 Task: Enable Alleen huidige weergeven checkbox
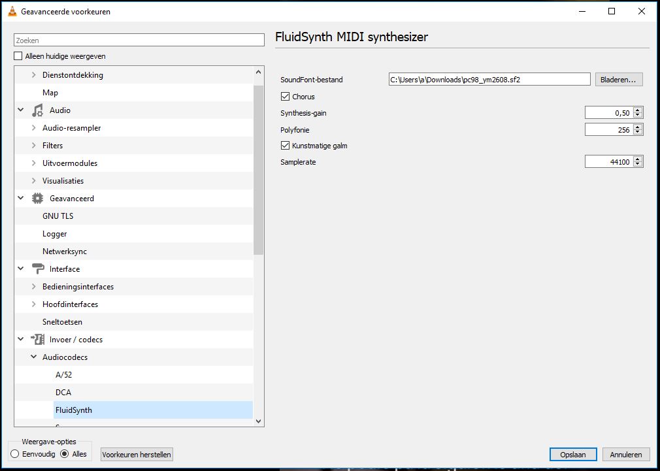point(18,56)
